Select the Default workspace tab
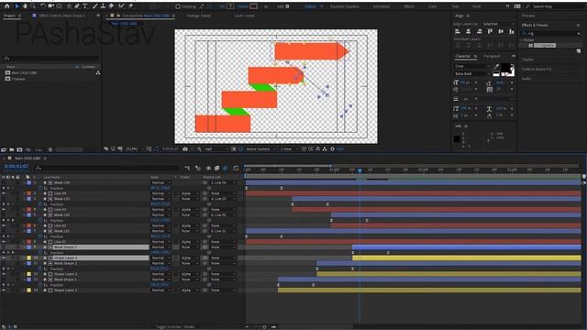The width and height of the screenshot is (587, 330). click(310, 6)
